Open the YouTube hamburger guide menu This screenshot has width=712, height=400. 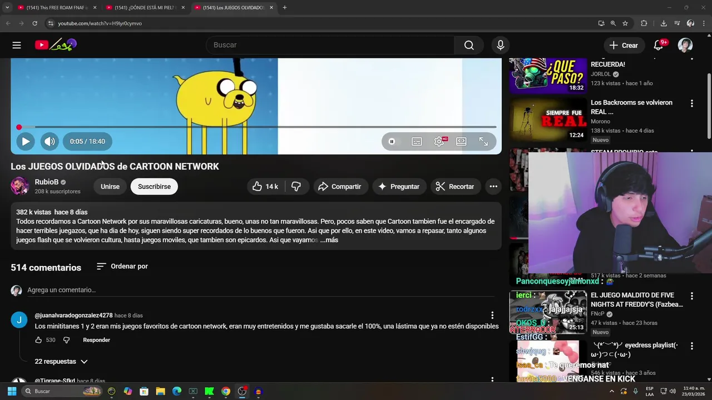coord(17,45)
